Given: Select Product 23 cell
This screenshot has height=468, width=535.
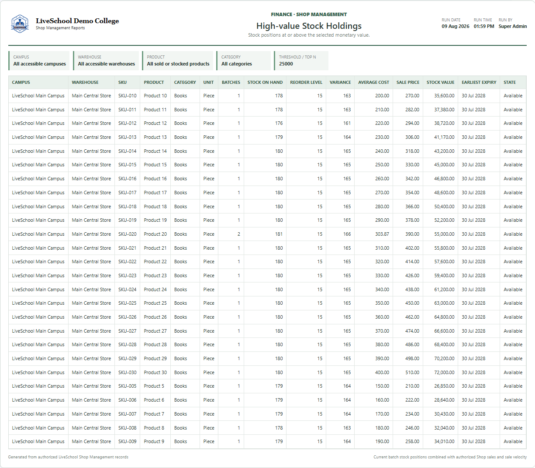Looking at the screenshot, I should point(155,275).
